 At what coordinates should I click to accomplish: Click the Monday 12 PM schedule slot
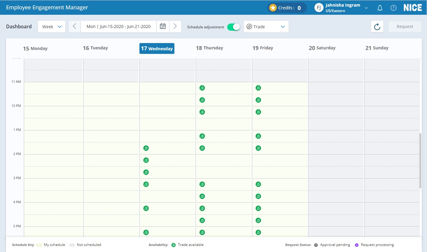(53, 112)
